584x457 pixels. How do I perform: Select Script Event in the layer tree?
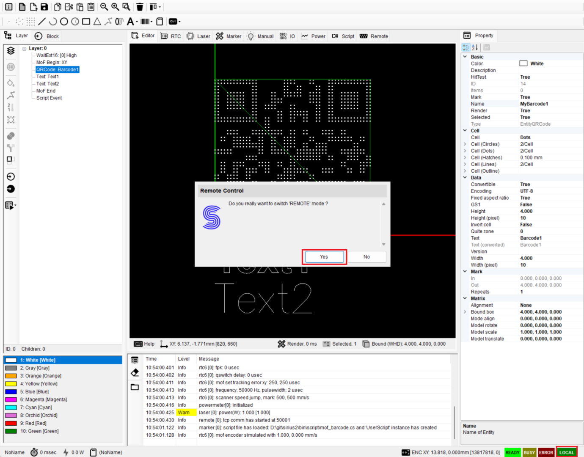[49, 98]
